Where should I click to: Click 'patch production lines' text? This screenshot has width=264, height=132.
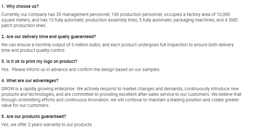(24, 25)
